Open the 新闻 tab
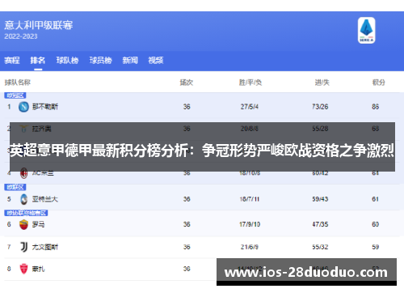This screenshot has height=293, width=404. pos(130,60)
